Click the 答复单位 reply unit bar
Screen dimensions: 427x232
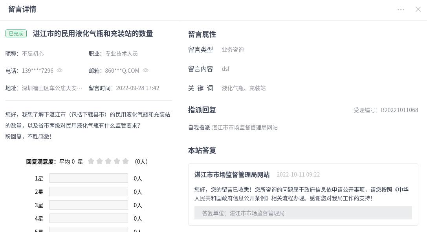(x=303, y=213)
